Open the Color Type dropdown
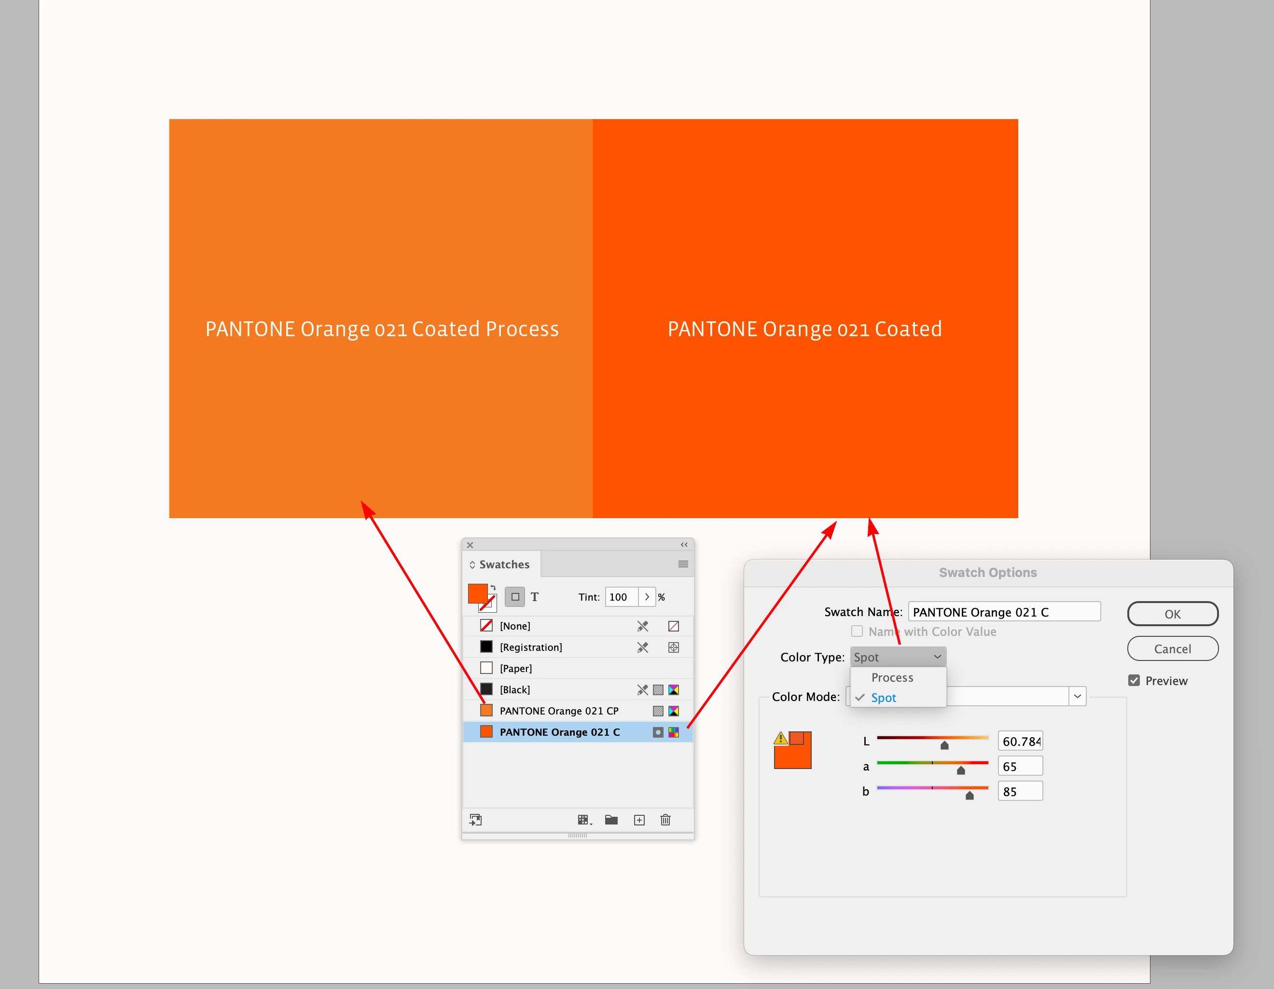 pos(899,657)
